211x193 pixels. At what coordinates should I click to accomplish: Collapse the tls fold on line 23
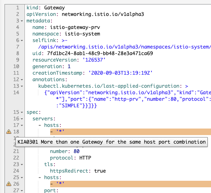coord(22,164)
